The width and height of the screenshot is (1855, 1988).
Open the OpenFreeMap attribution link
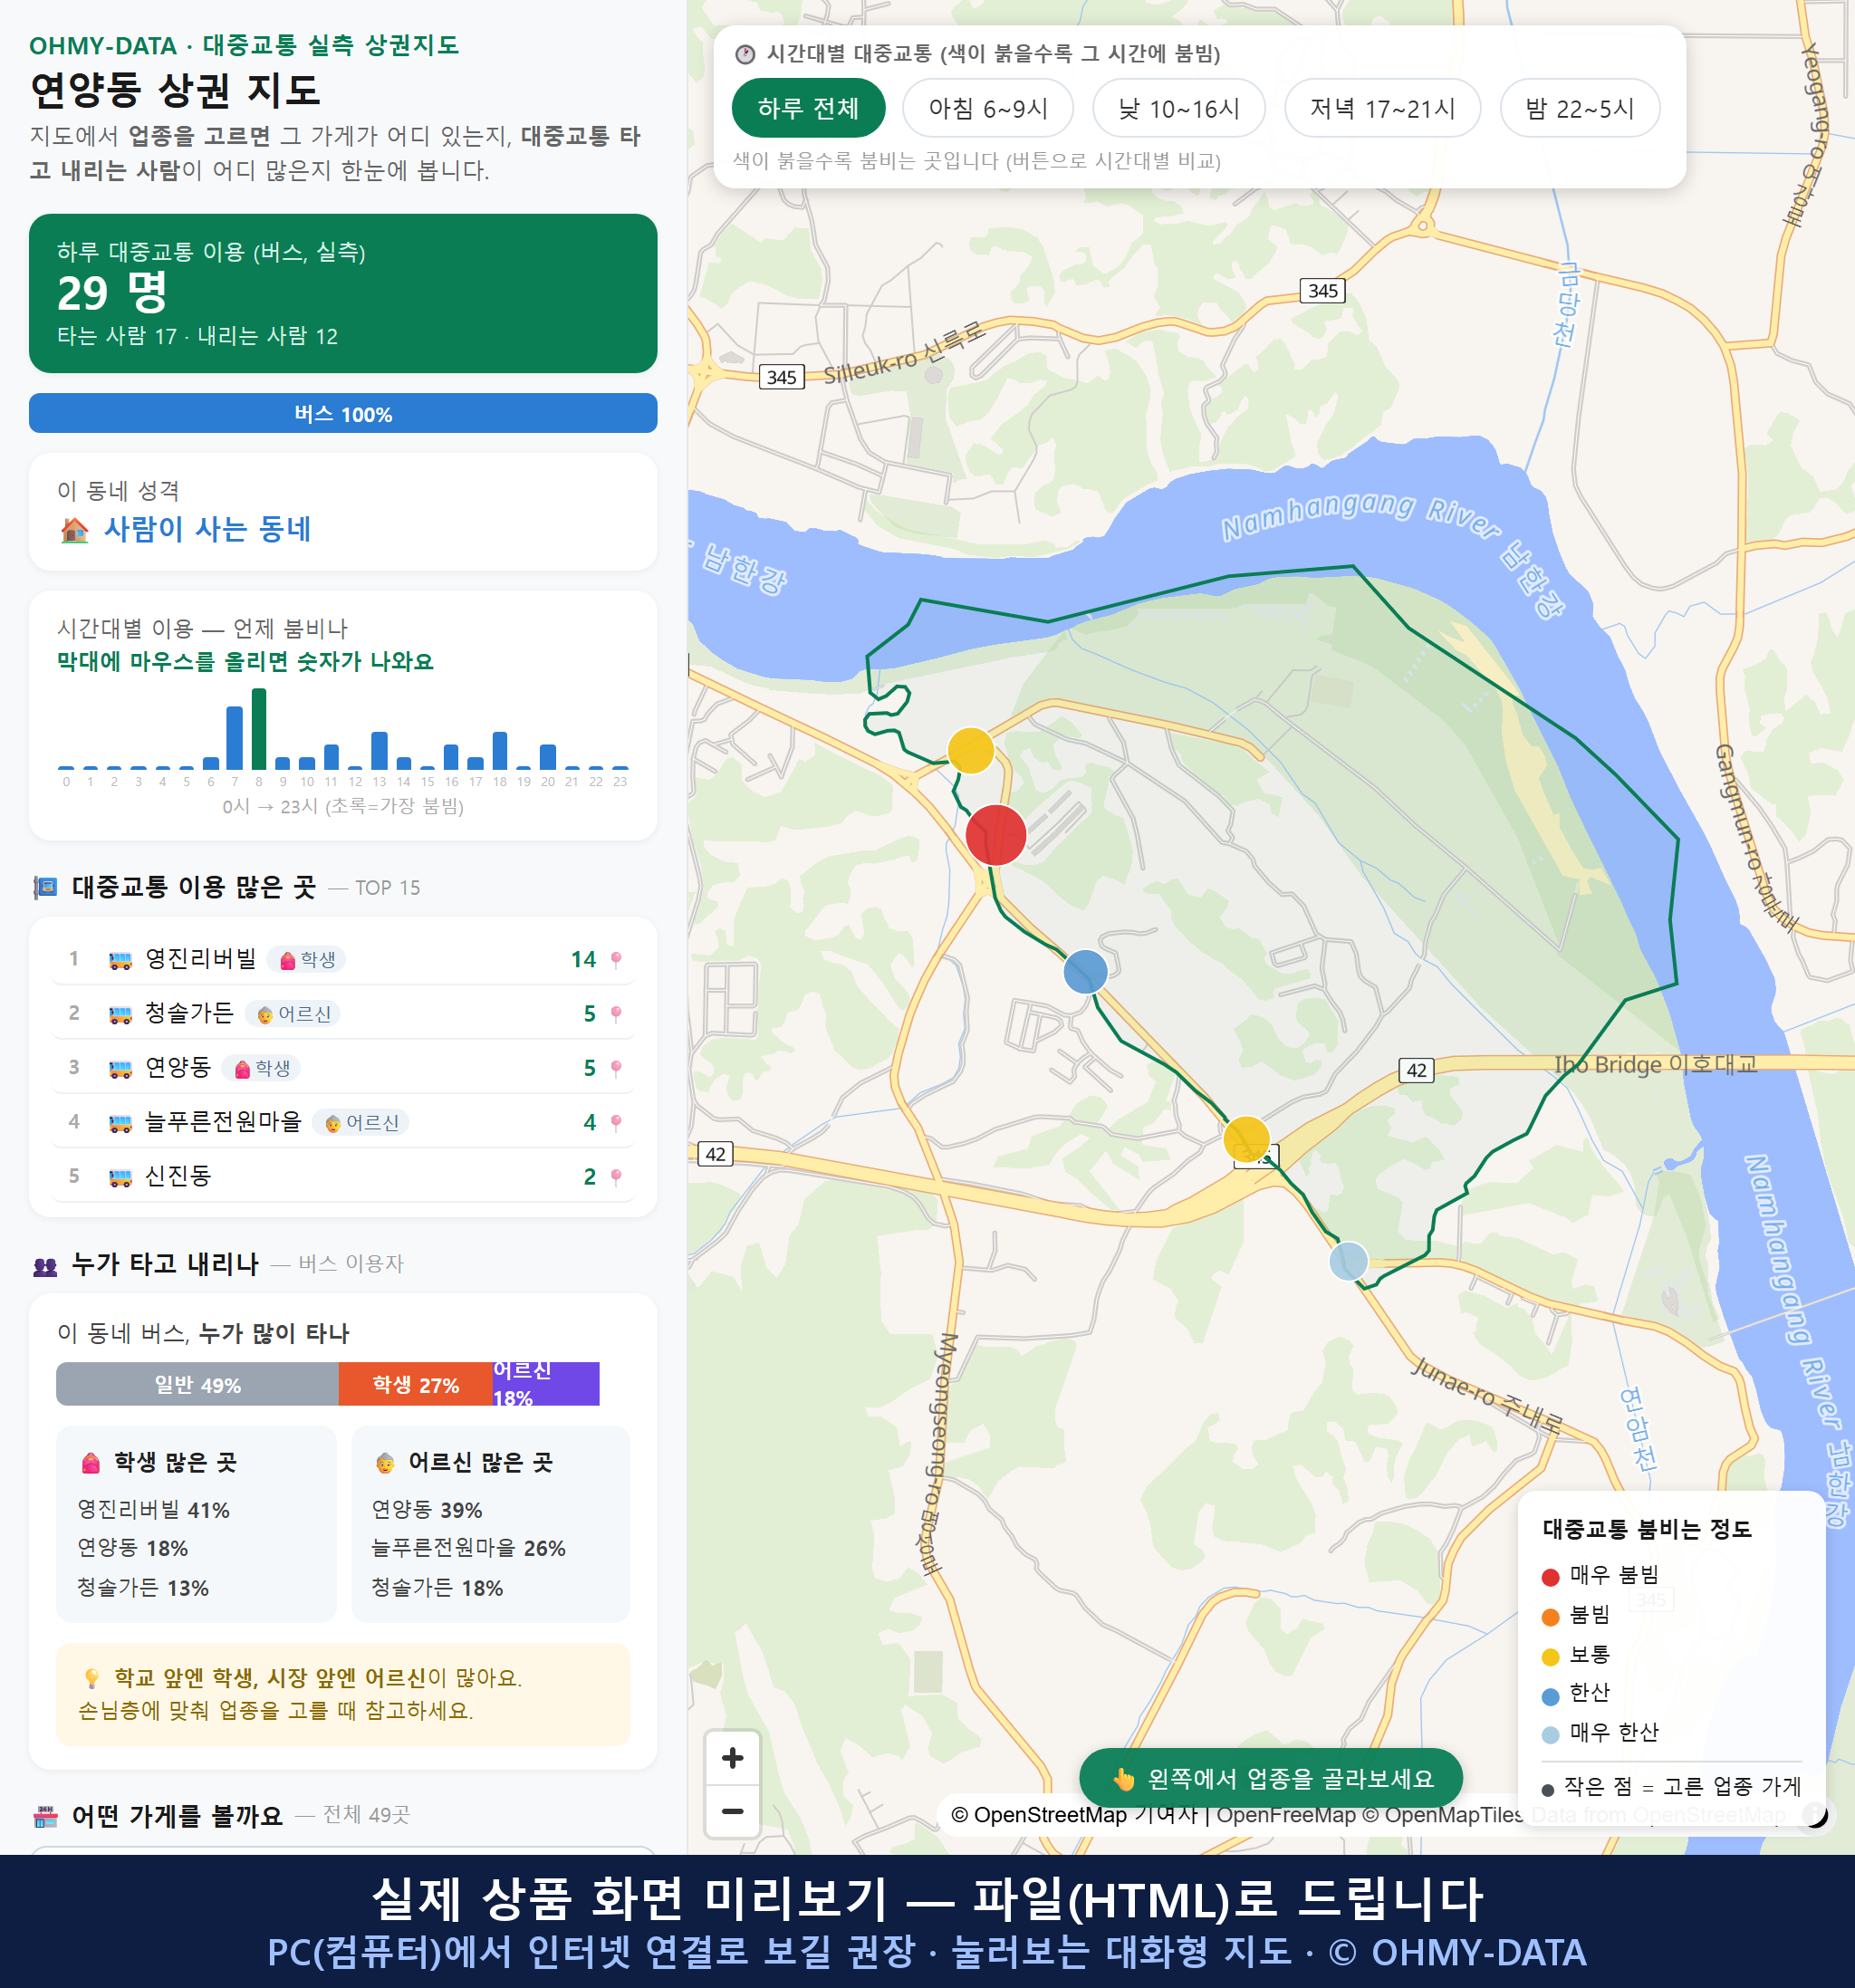[x=1286, y=1815]
